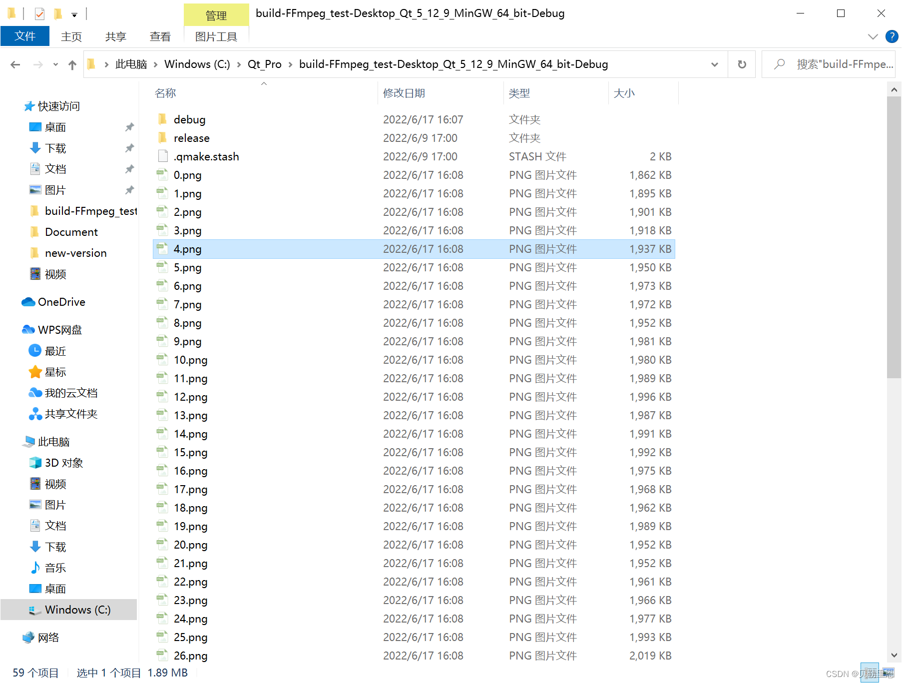Switch to the 查看 ribbon tab

(160, 36)
